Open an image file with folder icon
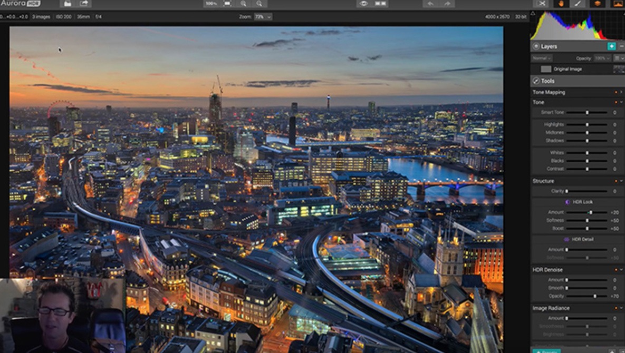Viewport: 625px width, 353px height. [x=68, y=4]
